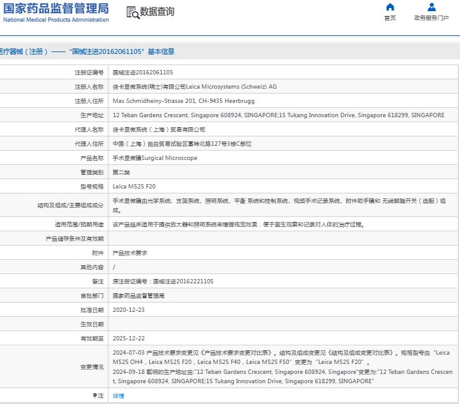This screenshot has height=408, width=460.
Task: Click the 首页 text link
Action: pyautogui.click(x=390, y=18)
